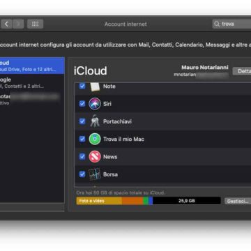Image resolution: width=251 pixels, height=251 pixels.
Task: Click the Note label
Action: tap(109, 86)
